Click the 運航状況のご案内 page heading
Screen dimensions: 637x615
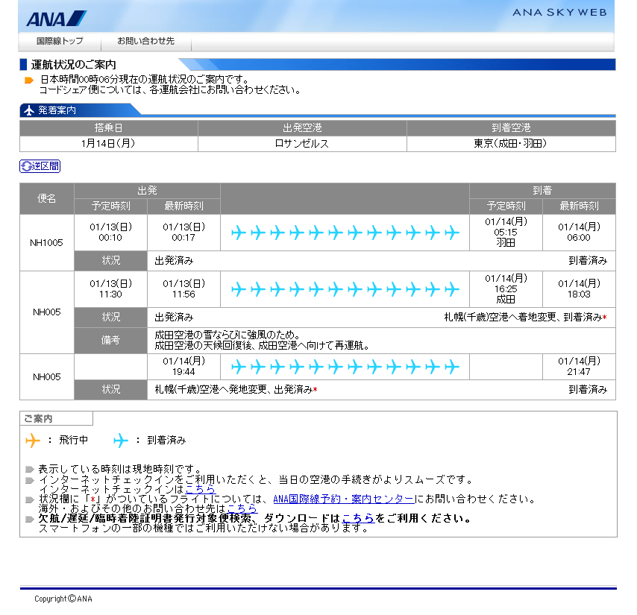coord(74,65)
